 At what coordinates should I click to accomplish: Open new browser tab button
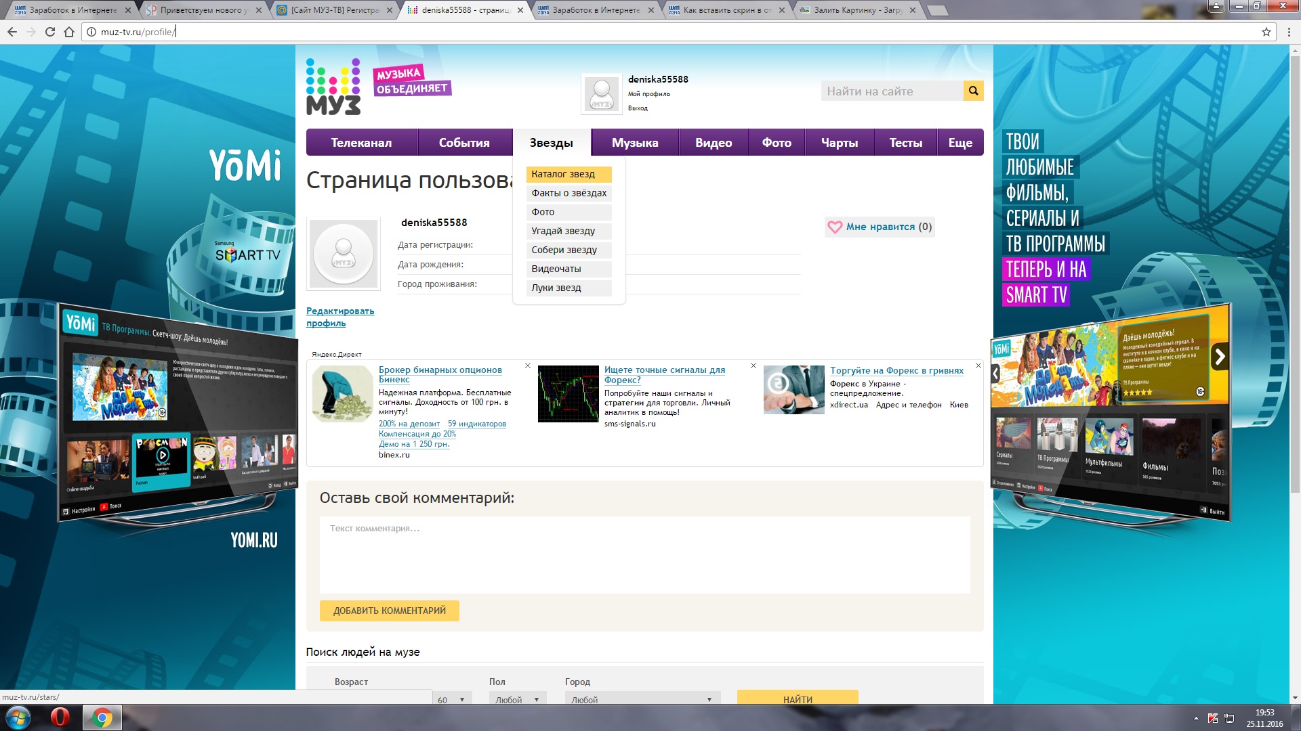937,11
